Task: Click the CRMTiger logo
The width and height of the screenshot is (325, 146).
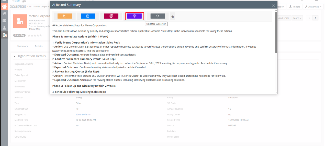Action: (19, 1)
